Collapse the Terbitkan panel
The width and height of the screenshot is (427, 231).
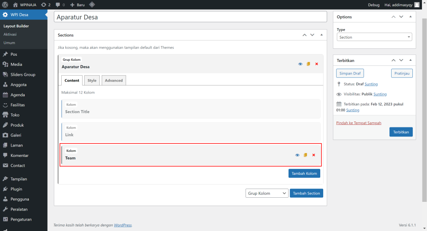click(x=410, y=60)
